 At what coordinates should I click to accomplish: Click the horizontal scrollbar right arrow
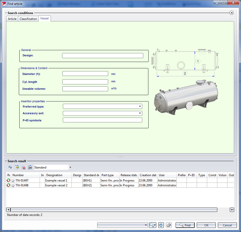232,210
